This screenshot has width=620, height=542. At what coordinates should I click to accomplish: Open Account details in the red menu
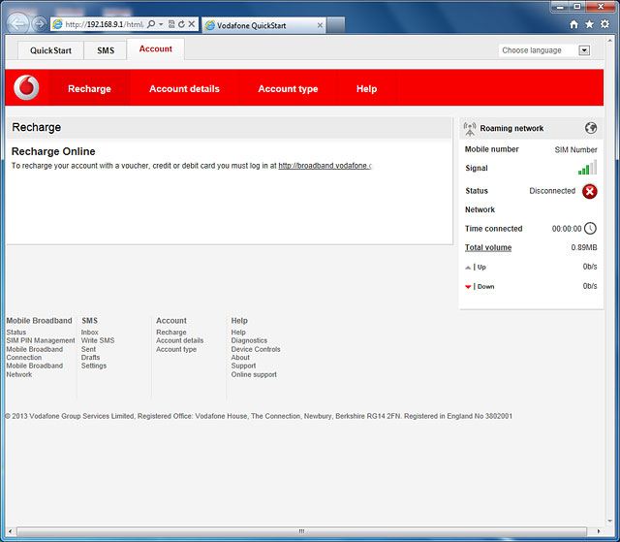tap(184, 88)
